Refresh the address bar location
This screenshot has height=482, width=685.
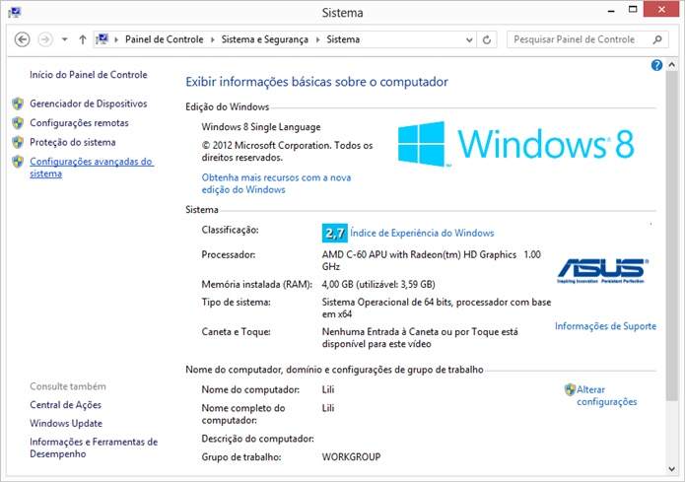click(487, 39)
